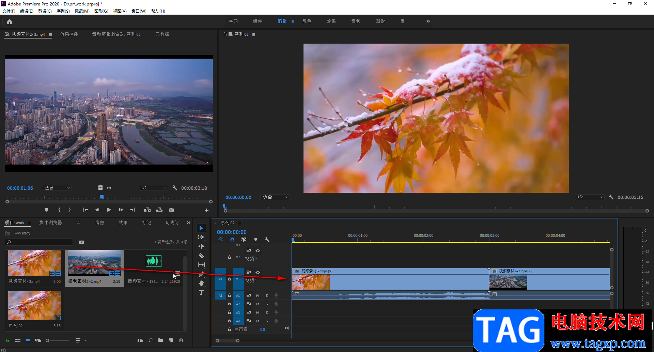
Task: Open the 窗口(W) menu
Action: click(139, 11)
